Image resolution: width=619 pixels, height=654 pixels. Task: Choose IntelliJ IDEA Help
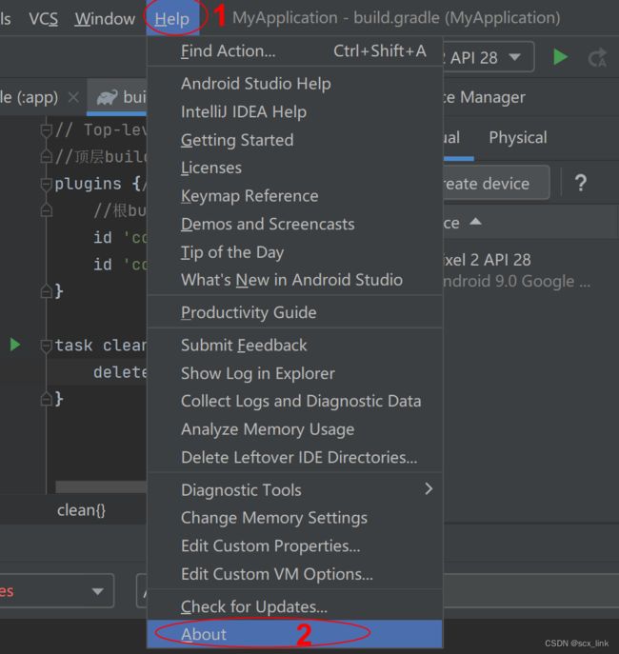point(295,111)
